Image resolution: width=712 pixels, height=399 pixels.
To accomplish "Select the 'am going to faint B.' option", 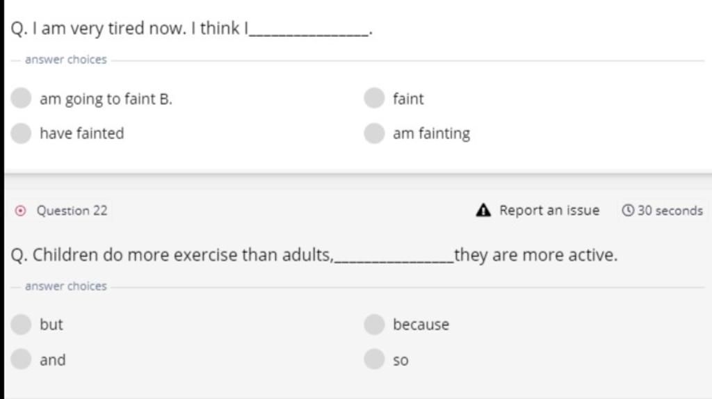I will 22,98.
